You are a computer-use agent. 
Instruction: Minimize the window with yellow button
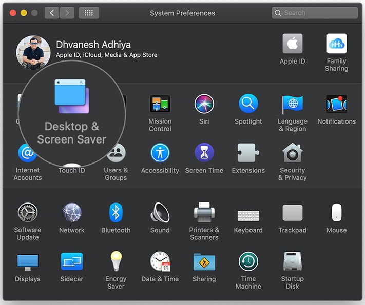click(24, 13)
